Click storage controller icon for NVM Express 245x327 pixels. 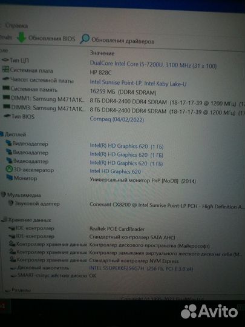click(x=13, y=259)
